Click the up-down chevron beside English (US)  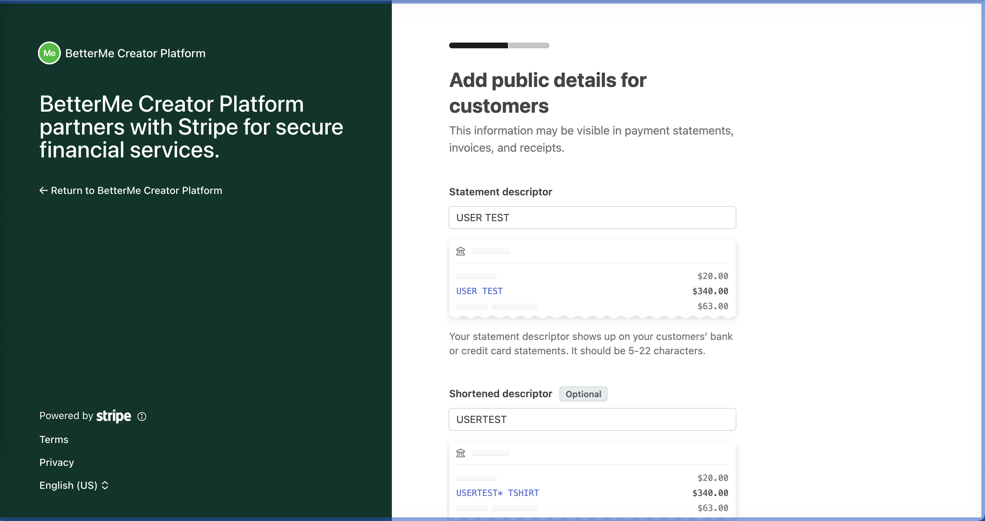click(105, 485)
